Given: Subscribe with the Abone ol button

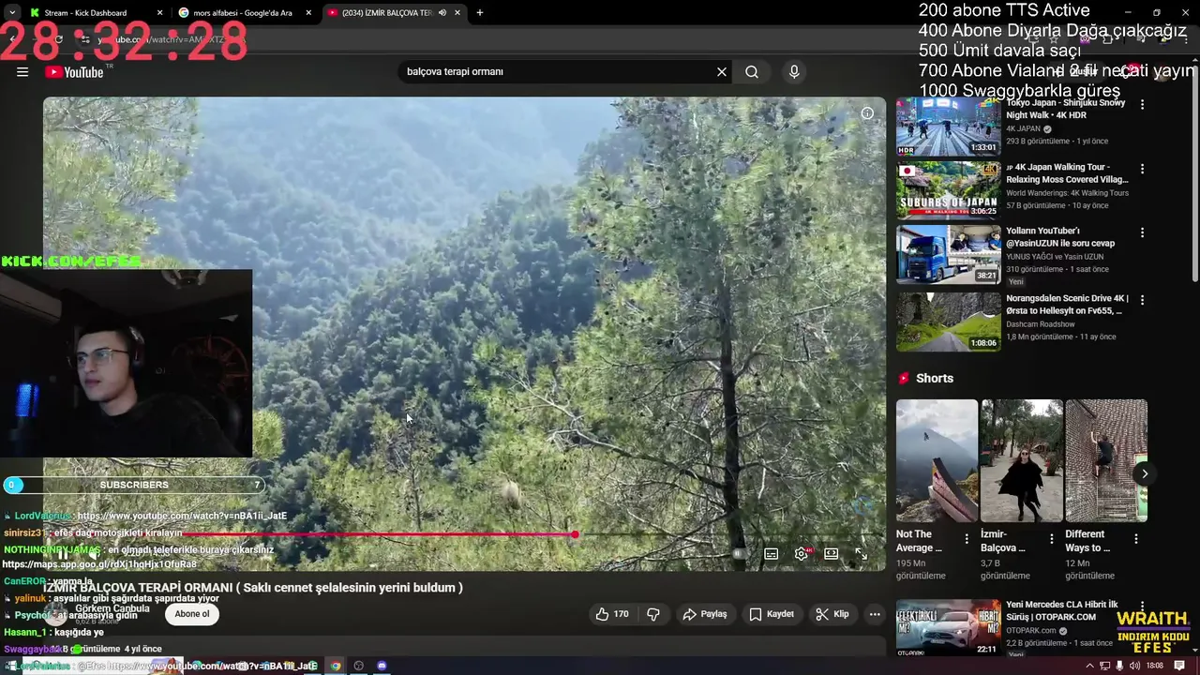Looking at the screenshot, I should coord(192,614).
